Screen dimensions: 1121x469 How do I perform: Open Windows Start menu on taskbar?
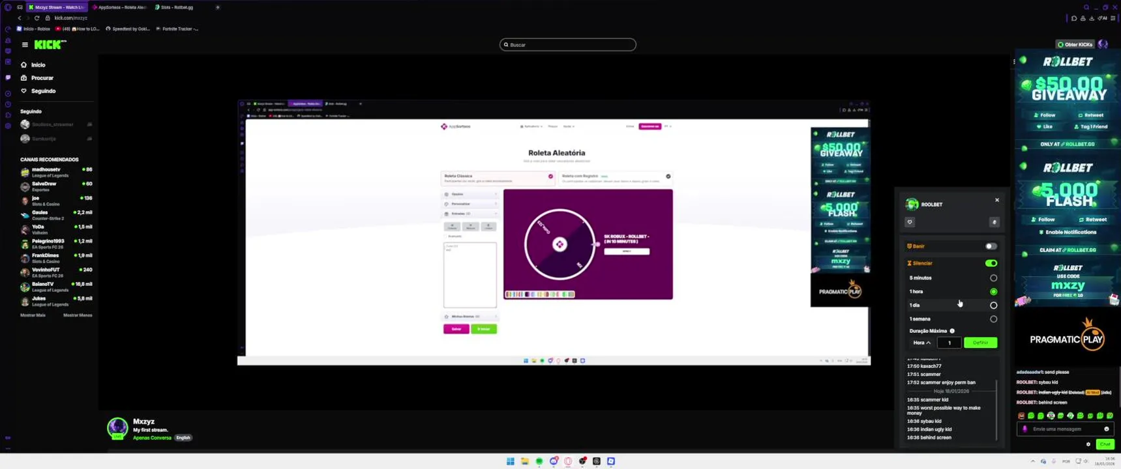point(510,461)
